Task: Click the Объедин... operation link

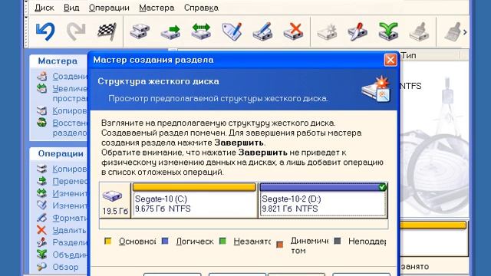Action: pyautogui.click(x=70, y=255)
